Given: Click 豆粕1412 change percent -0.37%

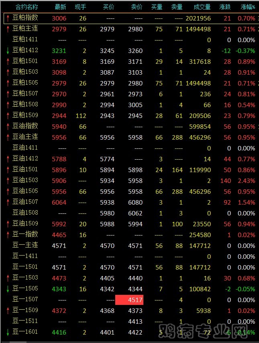Looking at the screenshot, I should 245,51.
